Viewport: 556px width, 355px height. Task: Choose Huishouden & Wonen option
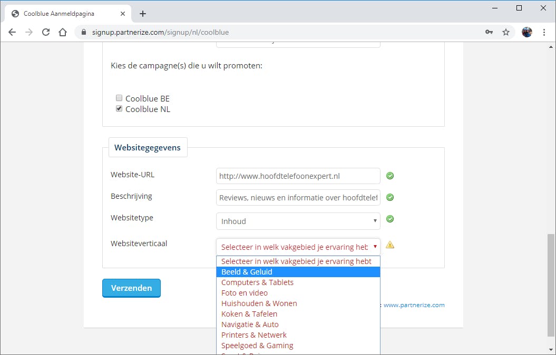tap(298, 303)
